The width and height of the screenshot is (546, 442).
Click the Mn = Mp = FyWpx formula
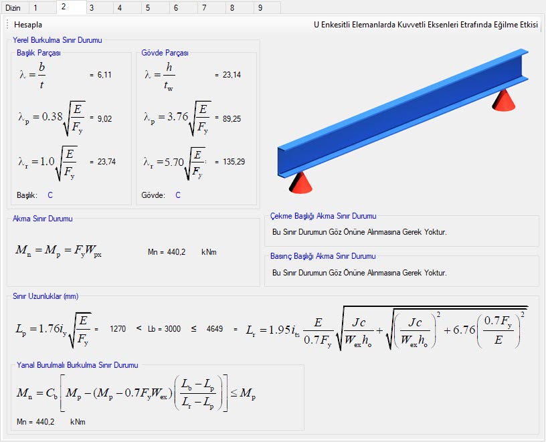(x=58, y=251)
